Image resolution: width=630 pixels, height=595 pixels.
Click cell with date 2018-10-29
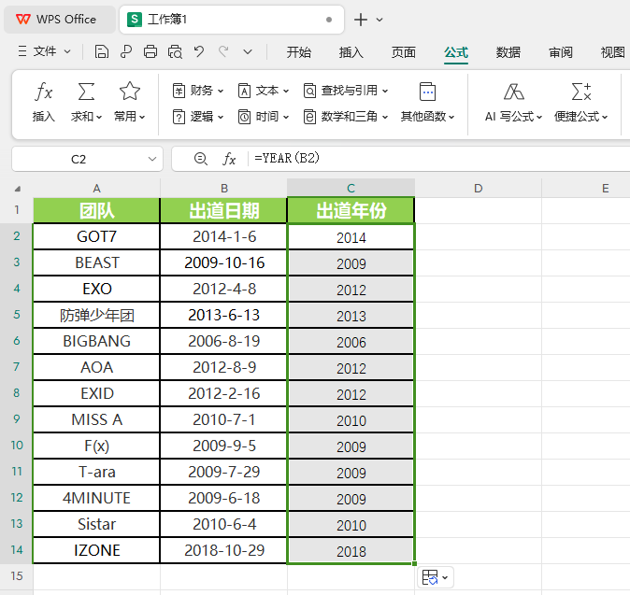[x=223, y=550]
